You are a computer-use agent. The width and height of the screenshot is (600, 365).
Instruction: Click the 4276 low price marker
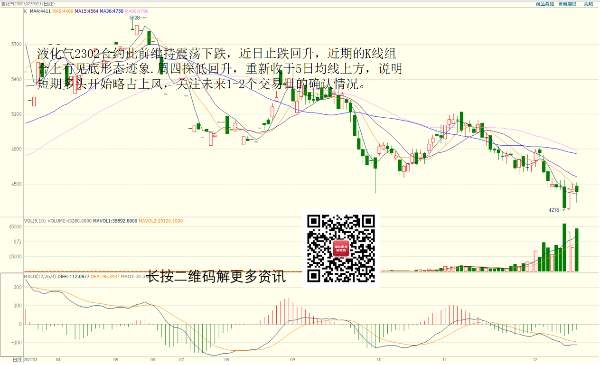(x=554, y=209)
